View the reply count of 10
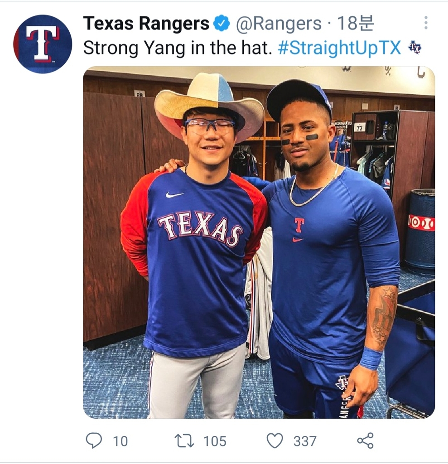Viewport: 448px width, 464px height. [x=120, y=441]
